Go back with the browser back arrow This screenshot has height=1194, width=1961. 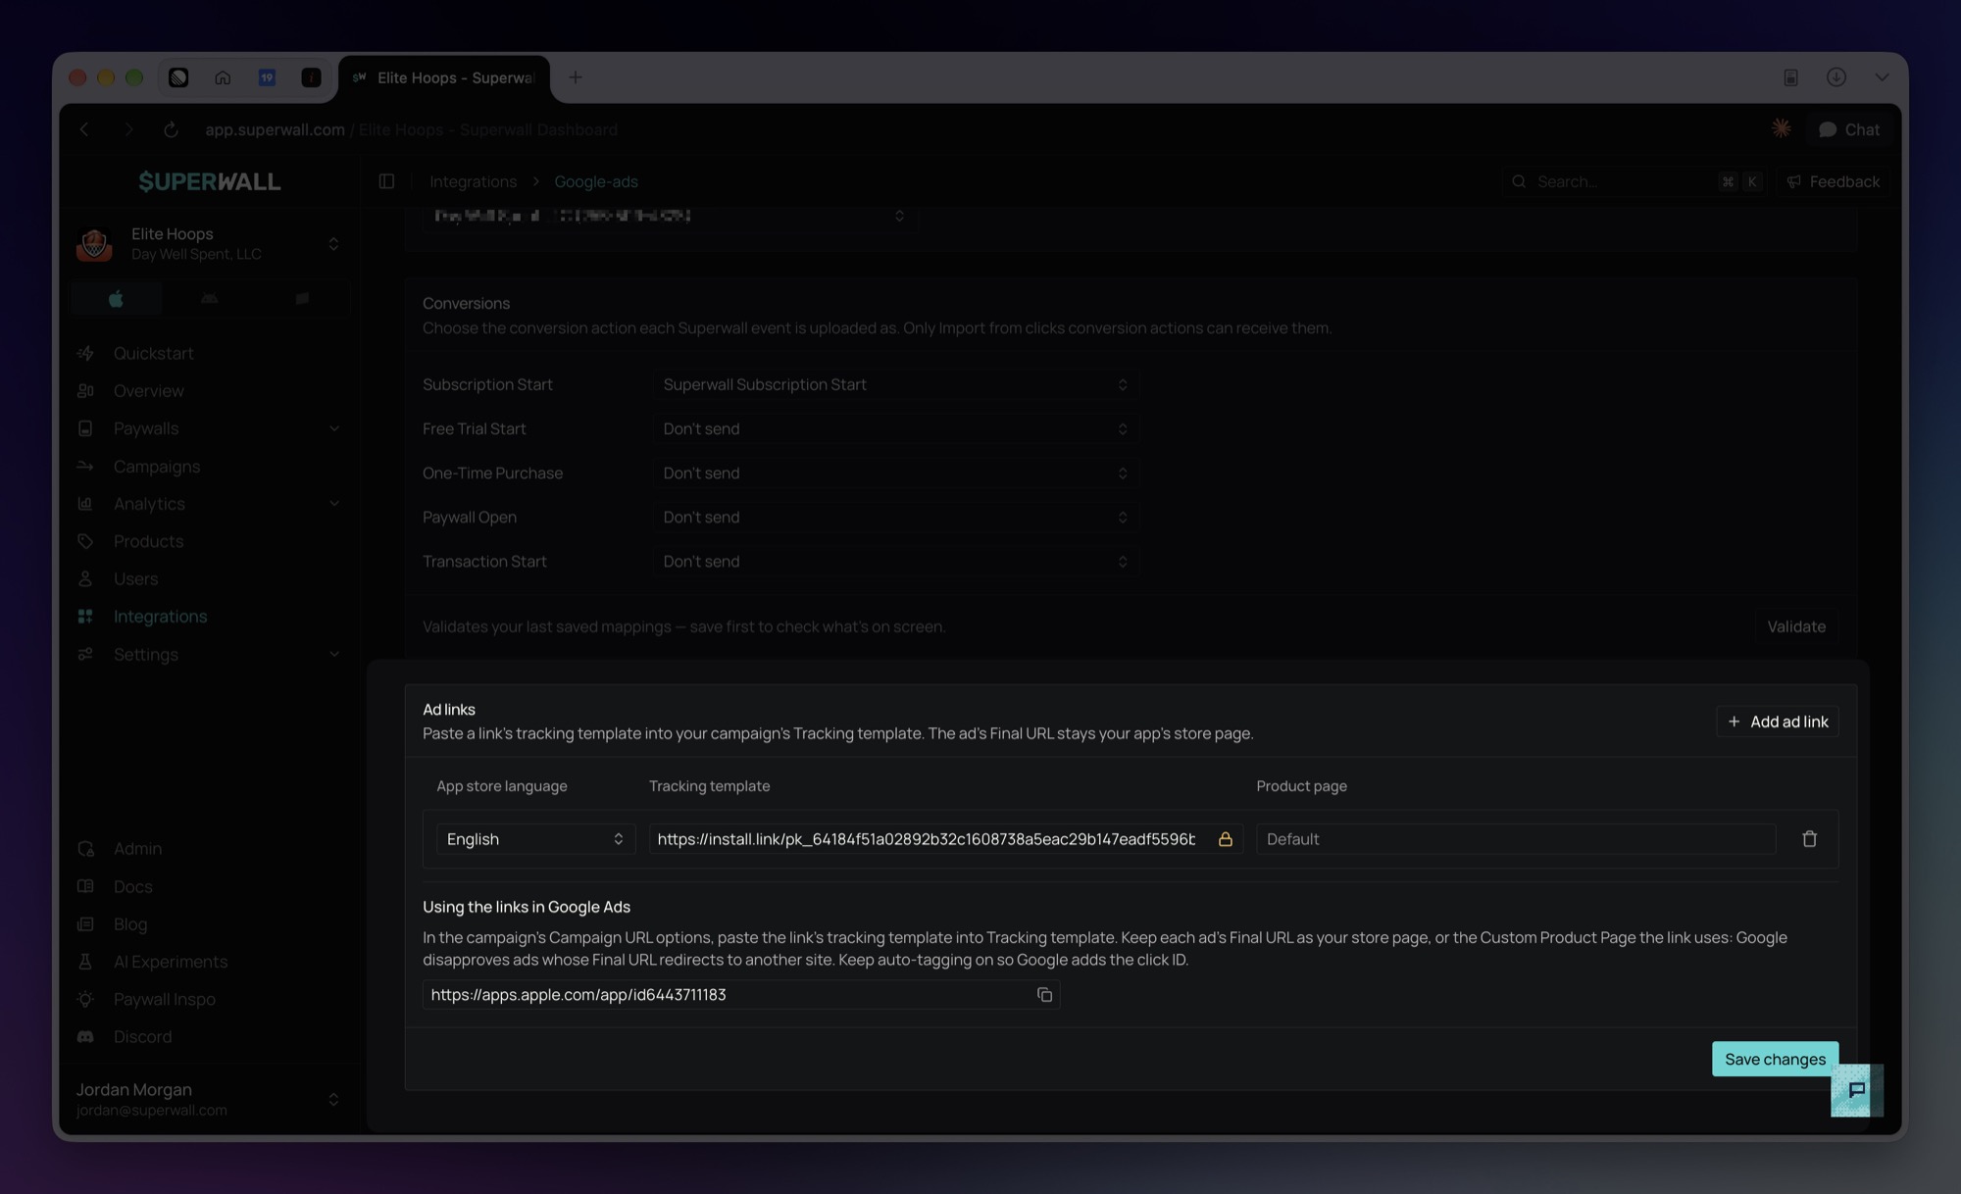pos(84,129)
